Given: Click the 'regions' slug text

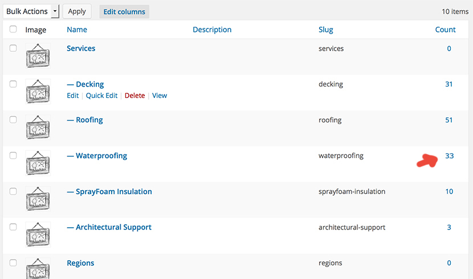Looking at the screenshot, I should coord(331,263).
